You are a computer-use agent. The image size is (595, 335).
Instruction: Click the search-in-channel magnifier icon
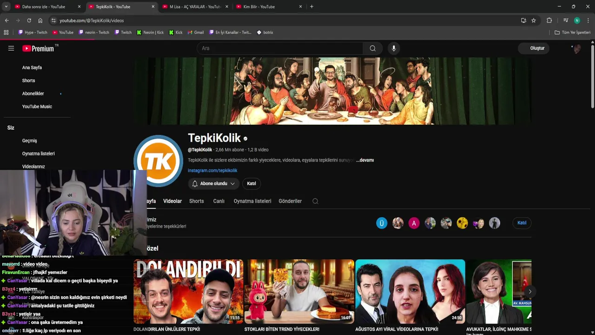pyautogui.click(x=315, y=201)
